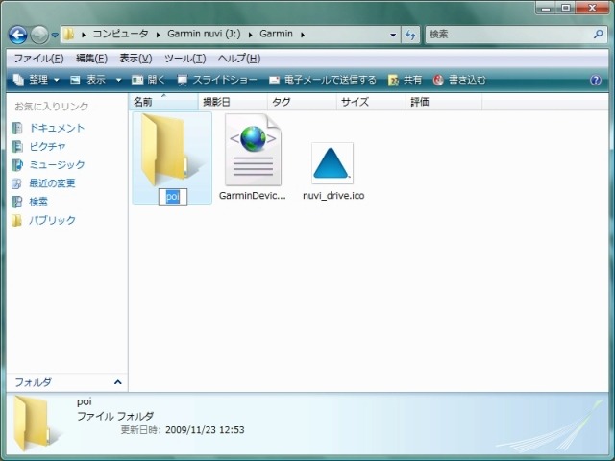Sort by the 評価 column header
Image resolution: width=615 pixels, height=461 pixels.
click(x=444, y=102)
